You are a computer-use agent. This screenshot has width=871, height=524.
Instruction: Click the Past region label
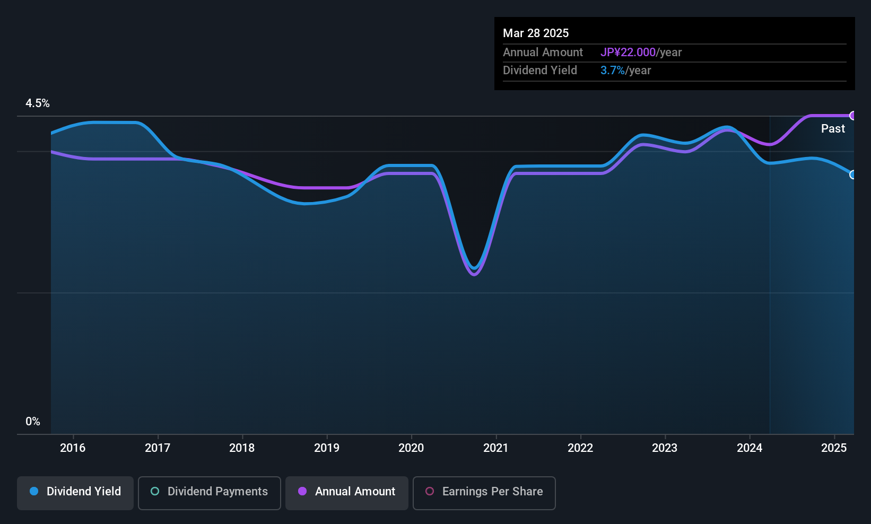pyautogui.click(x=833, y=128)
